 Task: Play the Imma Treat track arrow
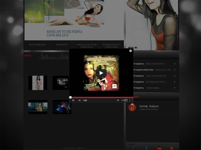pos(175,76)
